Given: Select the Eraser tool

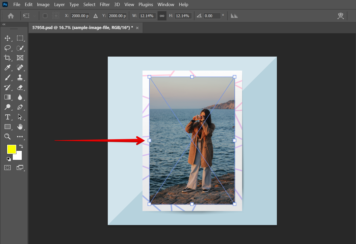Looking at the screenshot, I should click(x=20, y=87).
